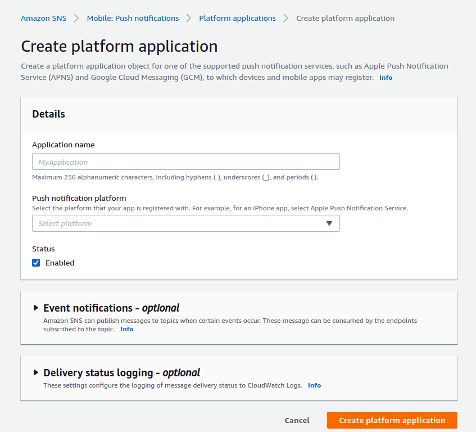This screenshot has width=476, height=432.
Task: Click the Event notifications - optional heading
Action: click(x=111, y=308)
